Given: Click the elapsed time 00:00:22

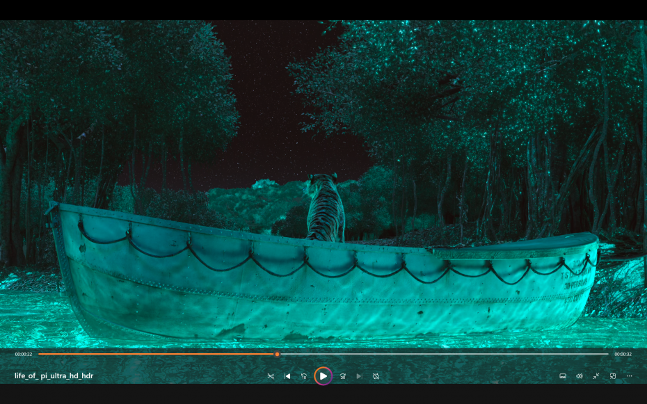Looking at the screenshot, I should (x=24, y=354).
